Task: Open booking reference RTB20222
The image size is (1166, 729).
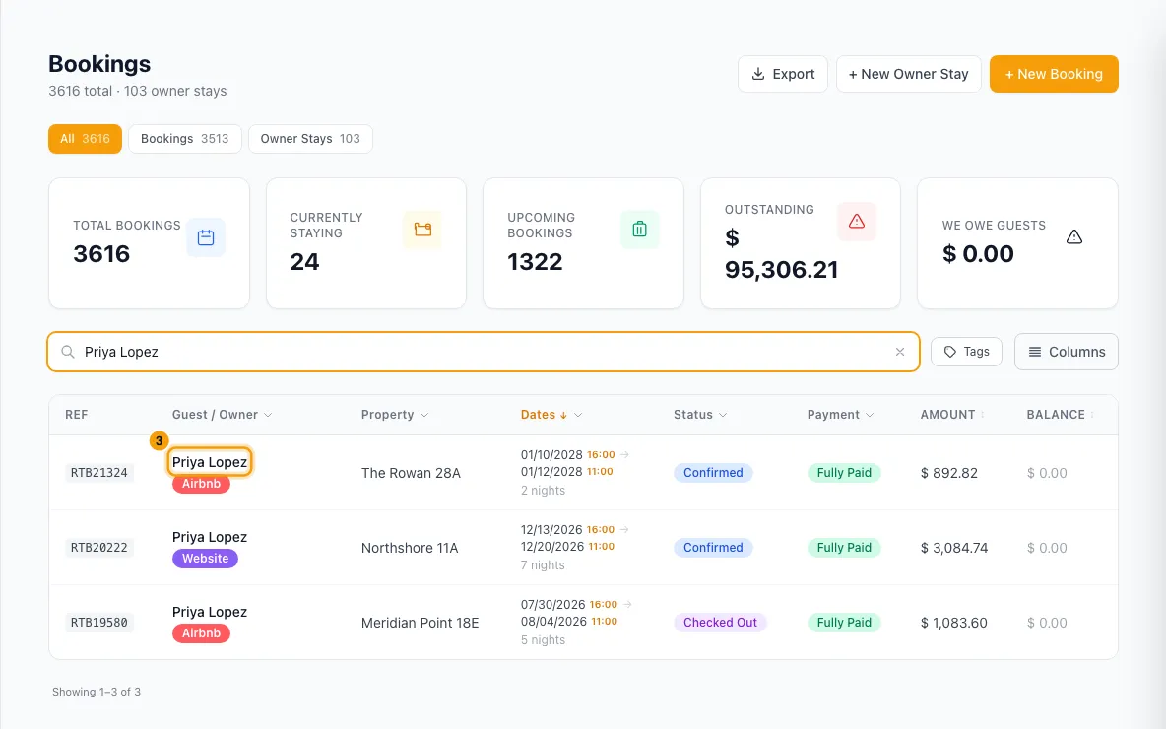Action: tap(98, 548)
